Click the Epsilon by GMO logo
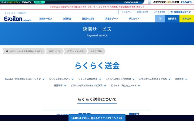The image size is (194, 121). point(17,19)
